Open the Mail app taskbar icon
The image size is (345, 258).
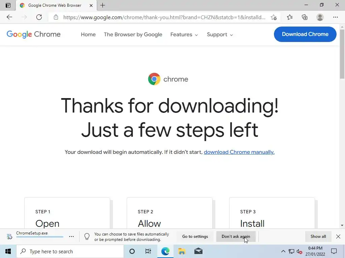tap(198, 251)
